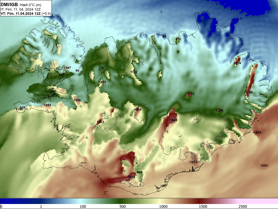
Task: Select the 500 tick on legend
Action: [x=123, y=206]
